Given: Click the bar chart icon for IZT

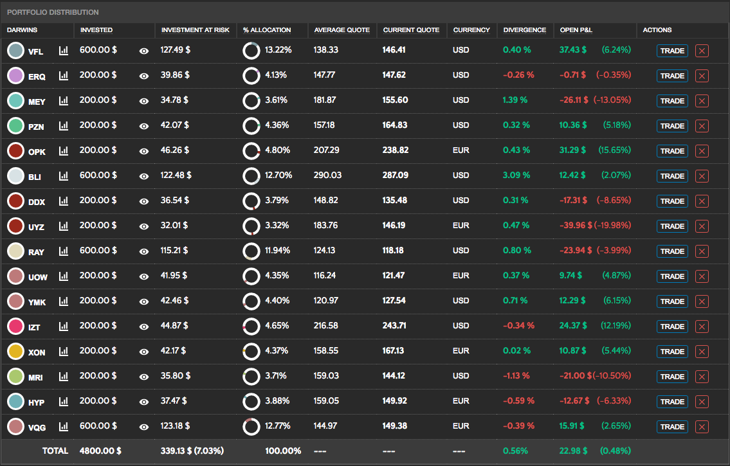Looking at the screenshot, I should pyautogui.click(x=63, y=326).
